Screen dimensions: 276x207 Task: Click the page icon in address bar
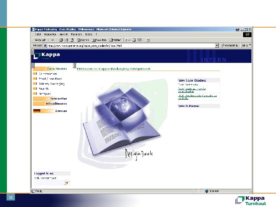coord(45,46)
